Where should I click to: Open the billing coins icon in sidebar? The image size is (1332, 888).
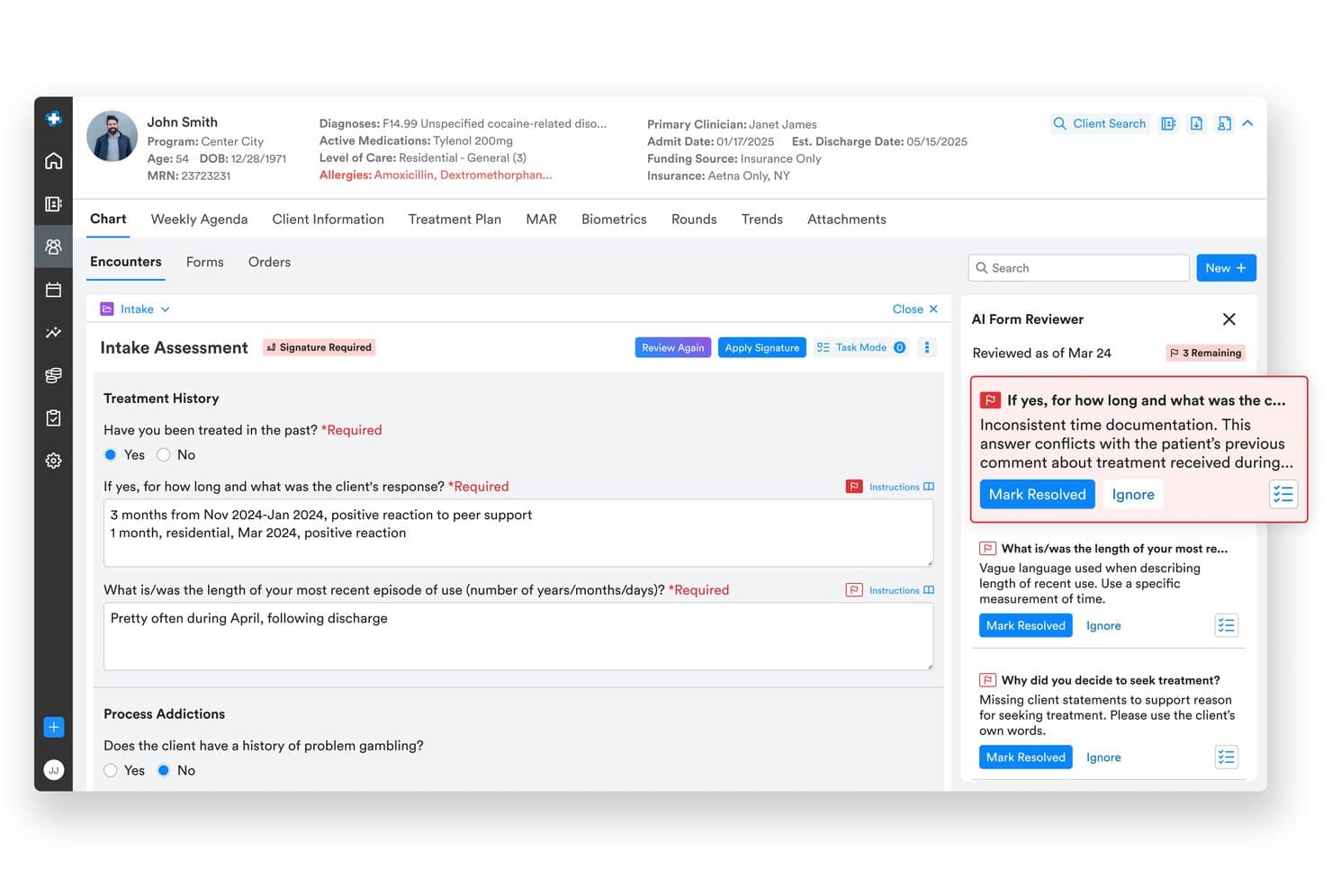[54, 375]
